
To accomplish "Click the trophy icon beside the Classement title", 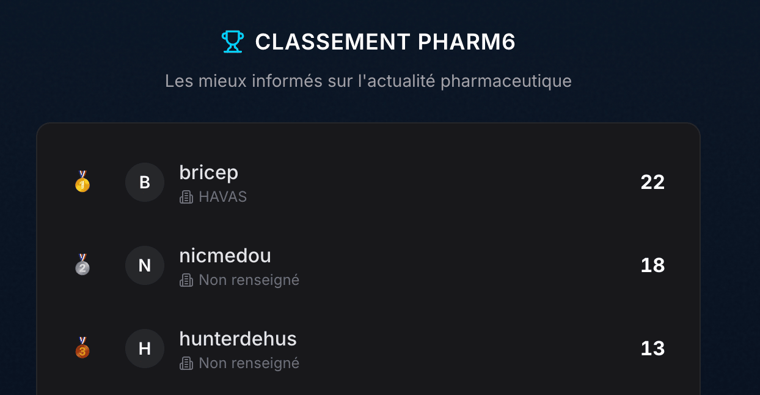I will pos(232,42).
